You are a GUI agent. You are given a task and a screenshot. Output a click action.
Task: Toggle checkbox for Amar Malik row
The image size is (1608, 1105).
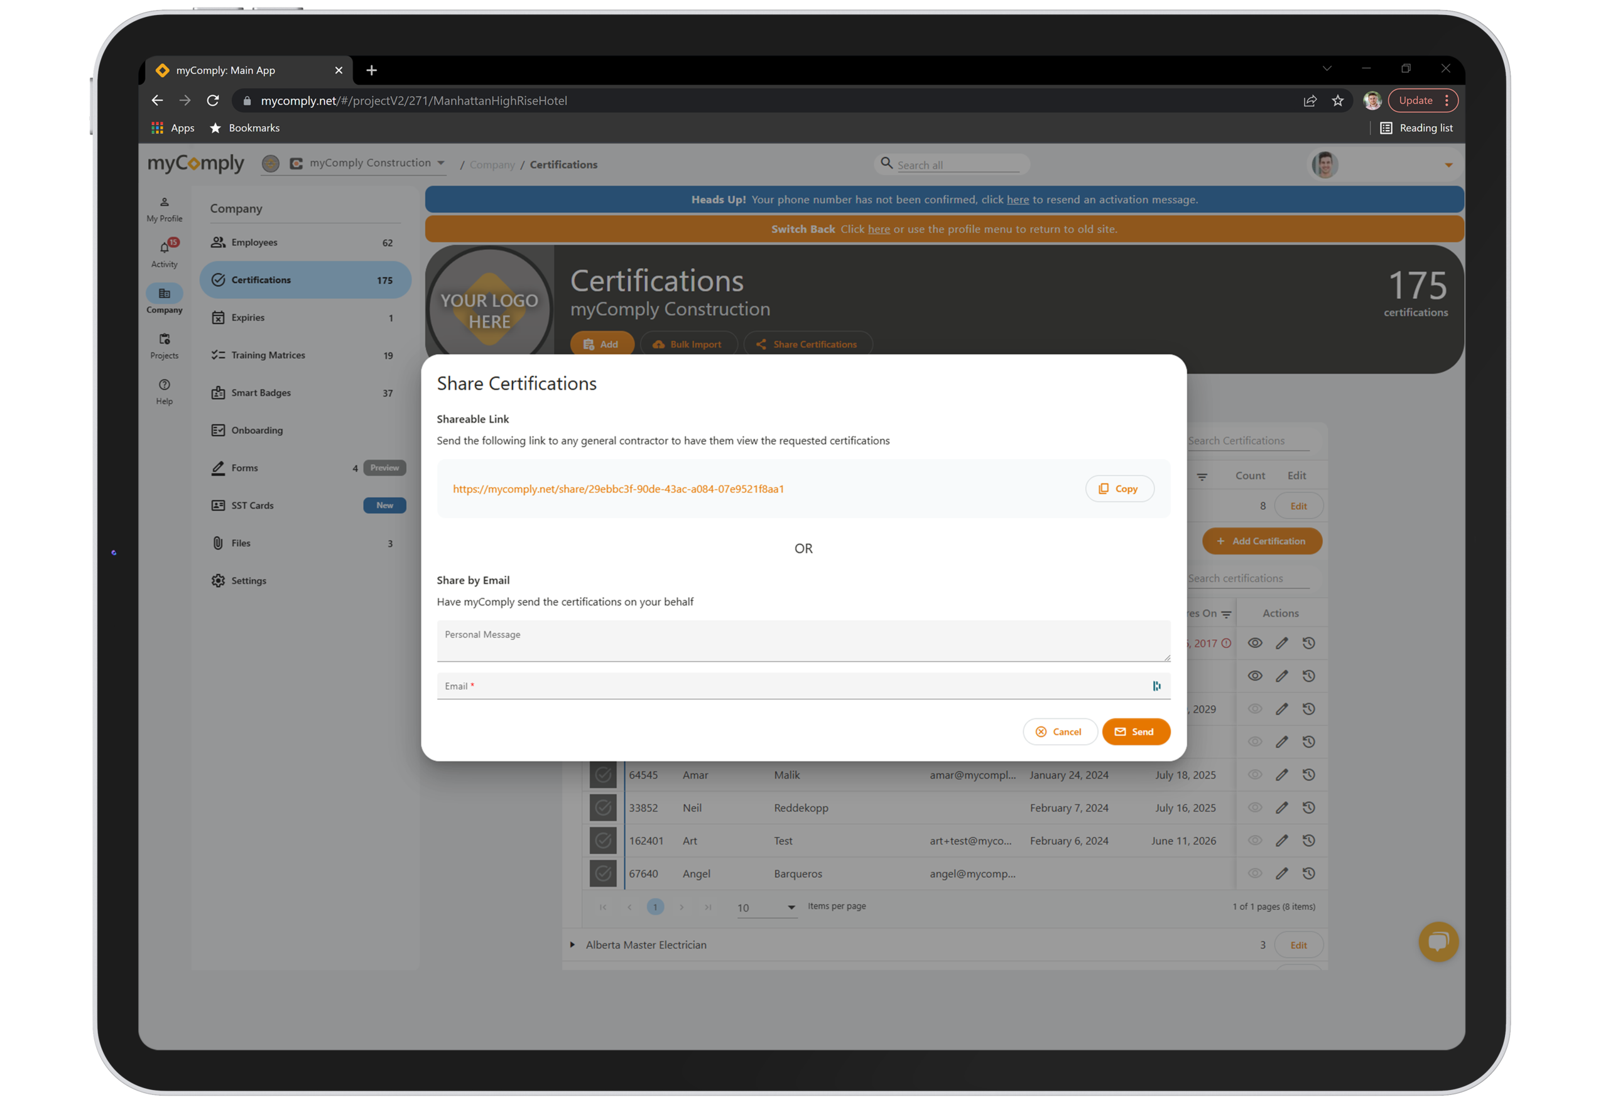[x=602, y=775]
